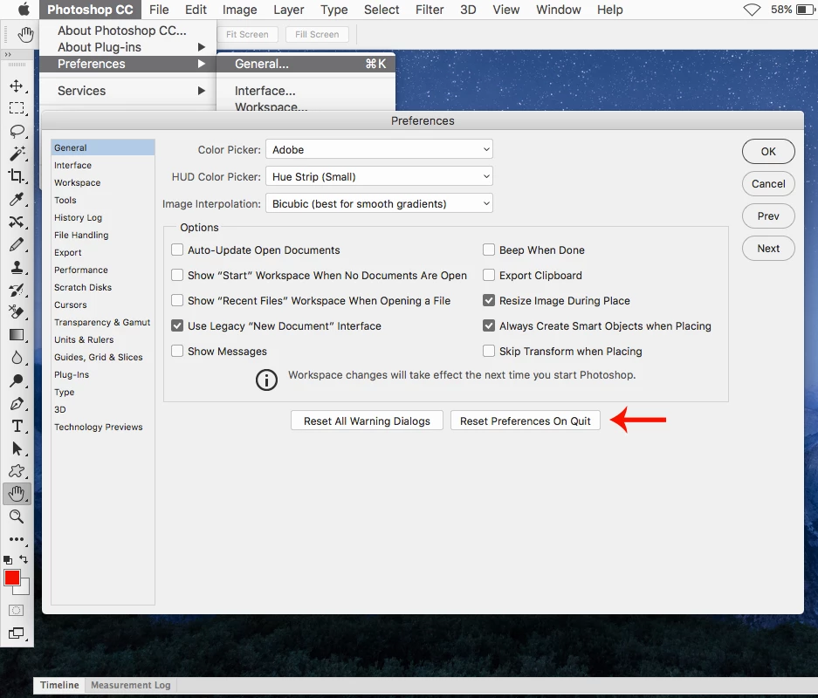Screen dimensions: 818x698
Task: Select the Blur tool
Action: tap(17, 358)
